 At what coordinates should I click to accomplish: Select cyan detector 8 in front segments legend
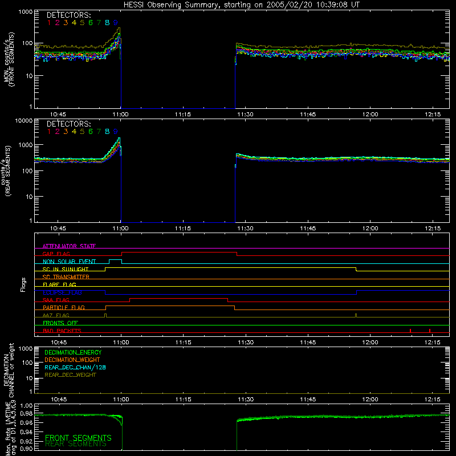[x=107, y=23]
